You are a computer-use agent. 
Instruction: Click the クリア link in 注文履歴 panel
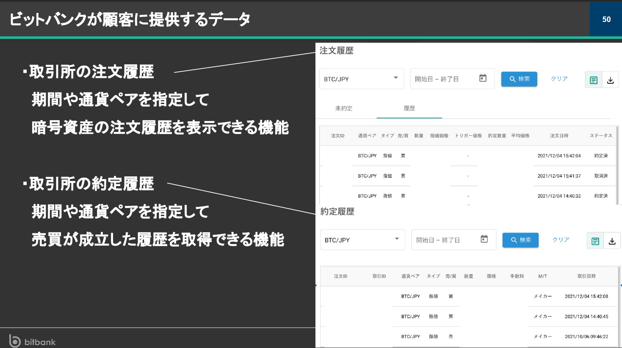[559, 79]
